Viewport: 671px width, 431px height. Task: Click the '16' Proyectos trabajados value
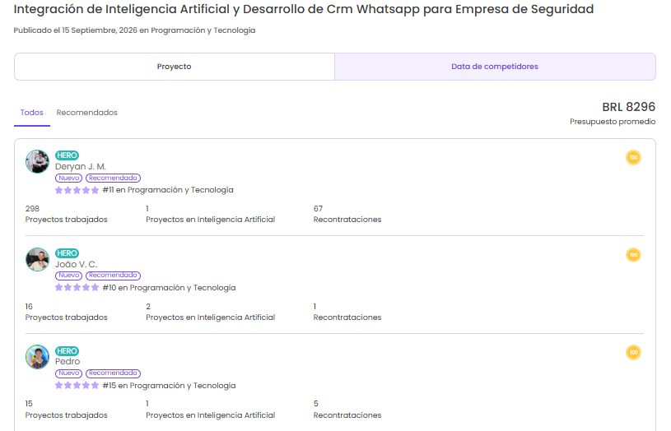click(29, 307)
